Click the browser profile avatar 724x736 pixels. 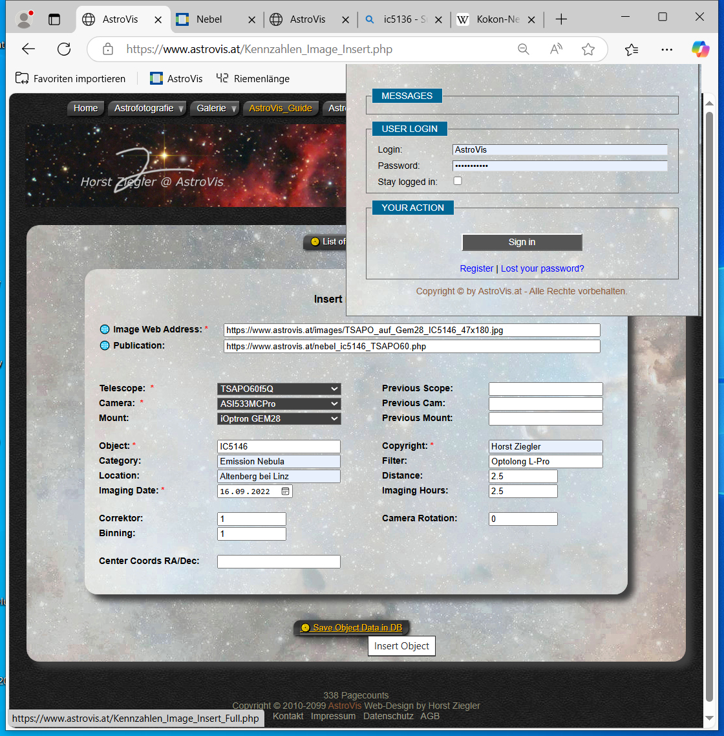click(x=24, y=19)
